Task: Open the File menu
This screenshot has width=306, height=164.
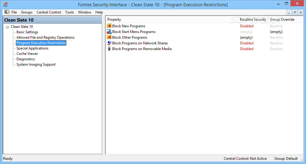Action: pyautogui.click(x=14, y=12)
